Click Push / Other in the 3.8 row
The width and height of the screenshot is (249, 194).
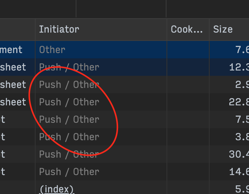pos(69,137)
